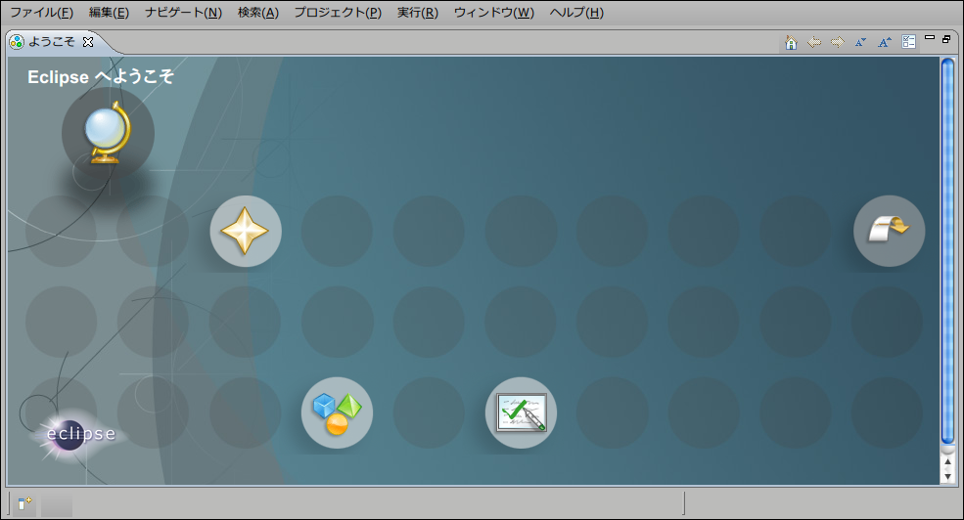964x520 pixels.
Task: Open the 実行(R) menu
Action: click(418, 13)
